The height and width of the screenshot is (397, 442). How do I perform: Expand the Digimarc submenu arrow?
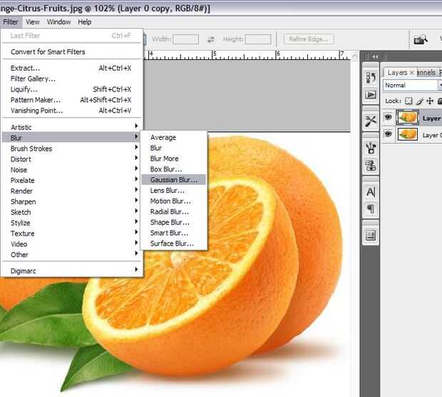coord(136,269)
